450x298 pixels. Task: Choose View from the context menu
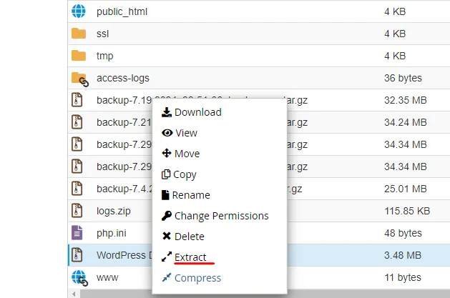180,133
